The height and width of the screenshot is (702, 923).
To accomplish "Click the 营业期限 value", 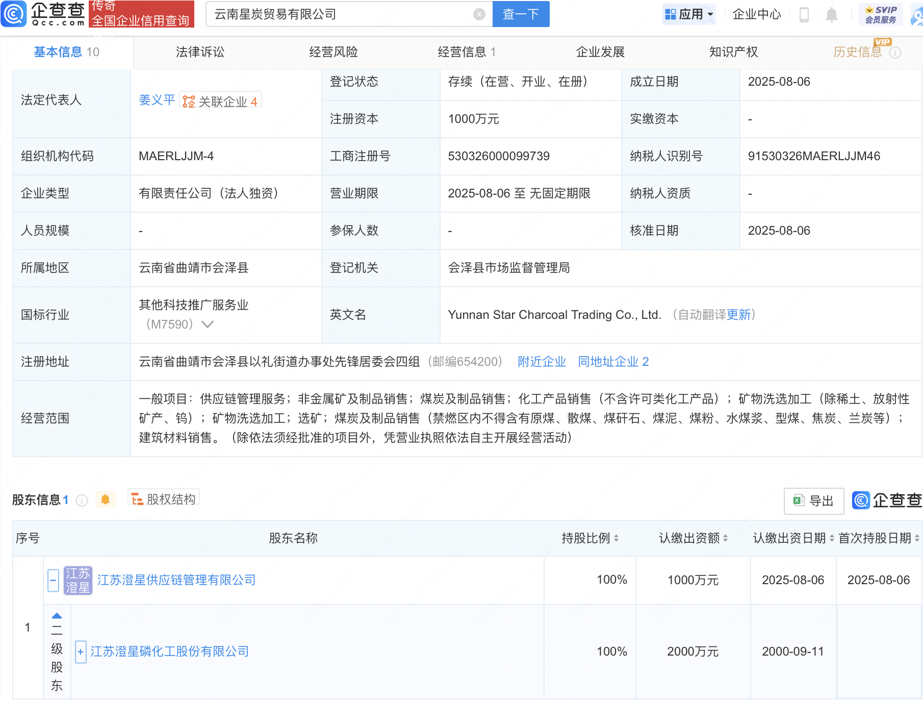I will click(519, 193).
